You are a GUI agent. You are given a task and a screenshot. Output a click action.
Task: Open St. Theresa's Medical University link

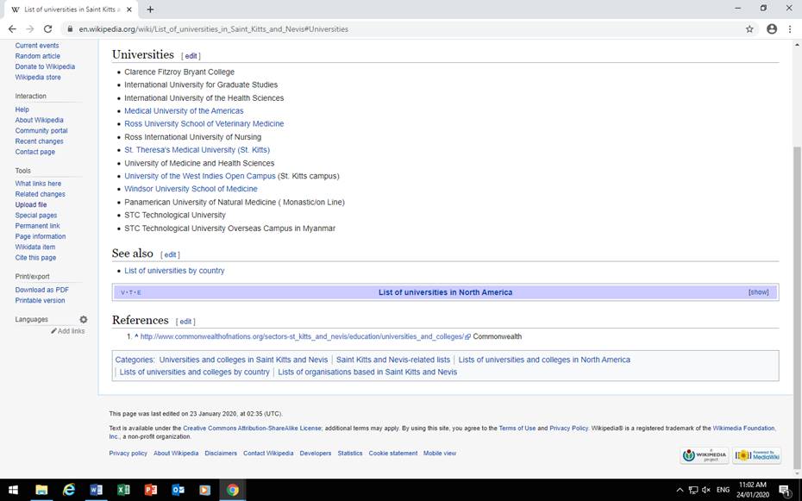tap(197, 150)
